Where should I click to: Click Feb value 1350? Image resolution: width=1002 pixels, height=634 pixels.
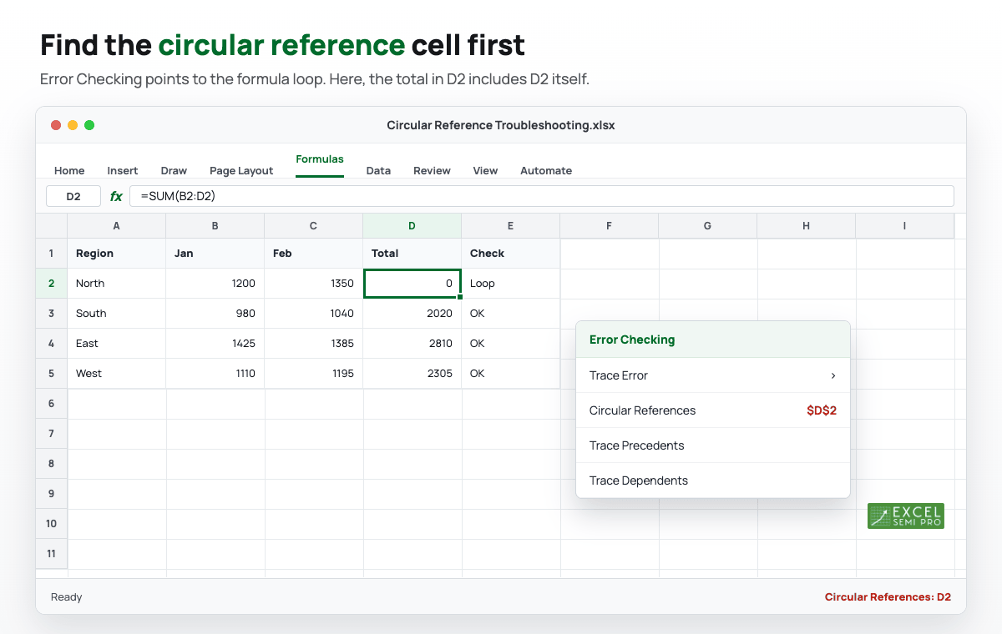point(313,283)
